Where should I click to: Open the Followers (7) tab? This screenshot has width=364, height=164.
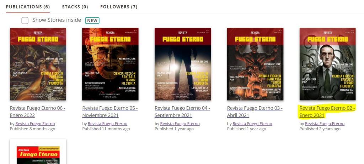click(x=119, y=7)
